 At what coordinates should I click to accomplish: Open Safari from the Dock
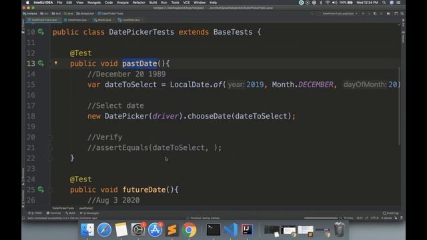[x=104, y=229]
